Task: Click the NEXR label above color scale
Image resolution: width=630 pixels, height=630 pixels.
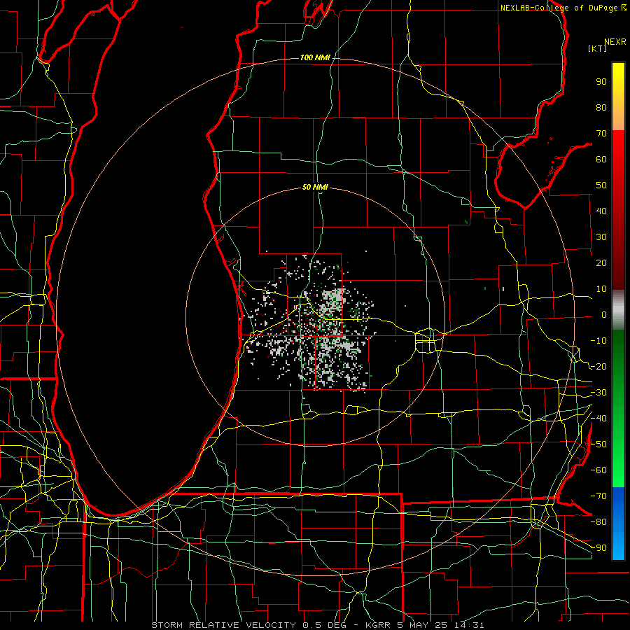Action: (x=615, y=42)
